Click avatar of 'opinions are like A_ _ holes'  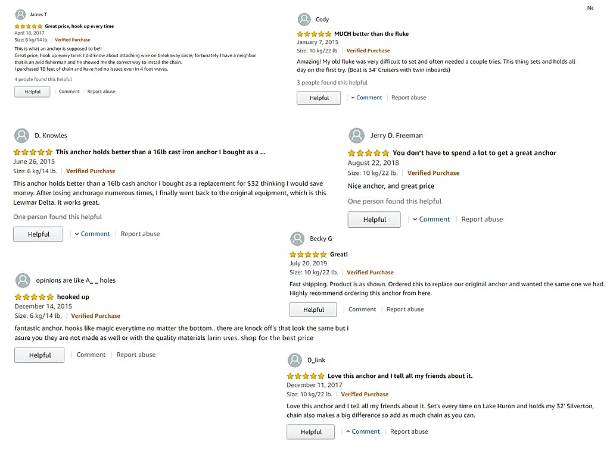23,280
